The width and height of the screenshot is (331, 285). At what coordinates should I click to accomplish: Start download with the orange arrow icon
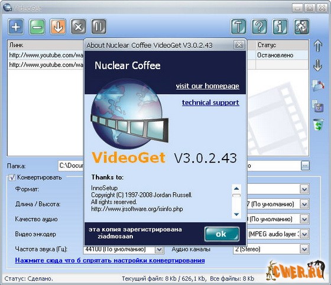pos(58,27)
